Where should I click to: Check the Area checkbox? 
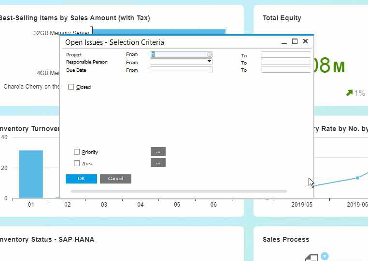77,163
